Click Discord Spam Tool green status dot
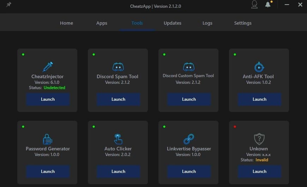The image size is (307, 187). coord(94,55)
